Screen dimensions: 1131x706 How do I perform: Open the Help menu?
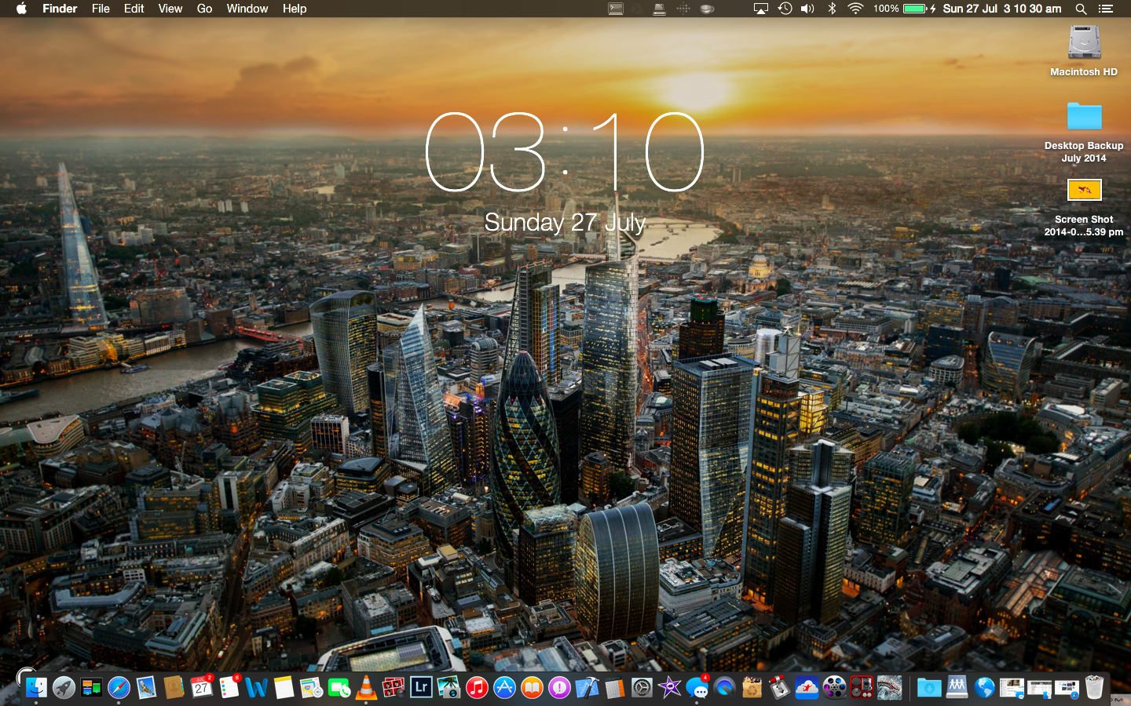(295, 9)
